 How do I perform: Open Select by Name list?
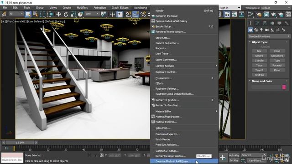35,14
